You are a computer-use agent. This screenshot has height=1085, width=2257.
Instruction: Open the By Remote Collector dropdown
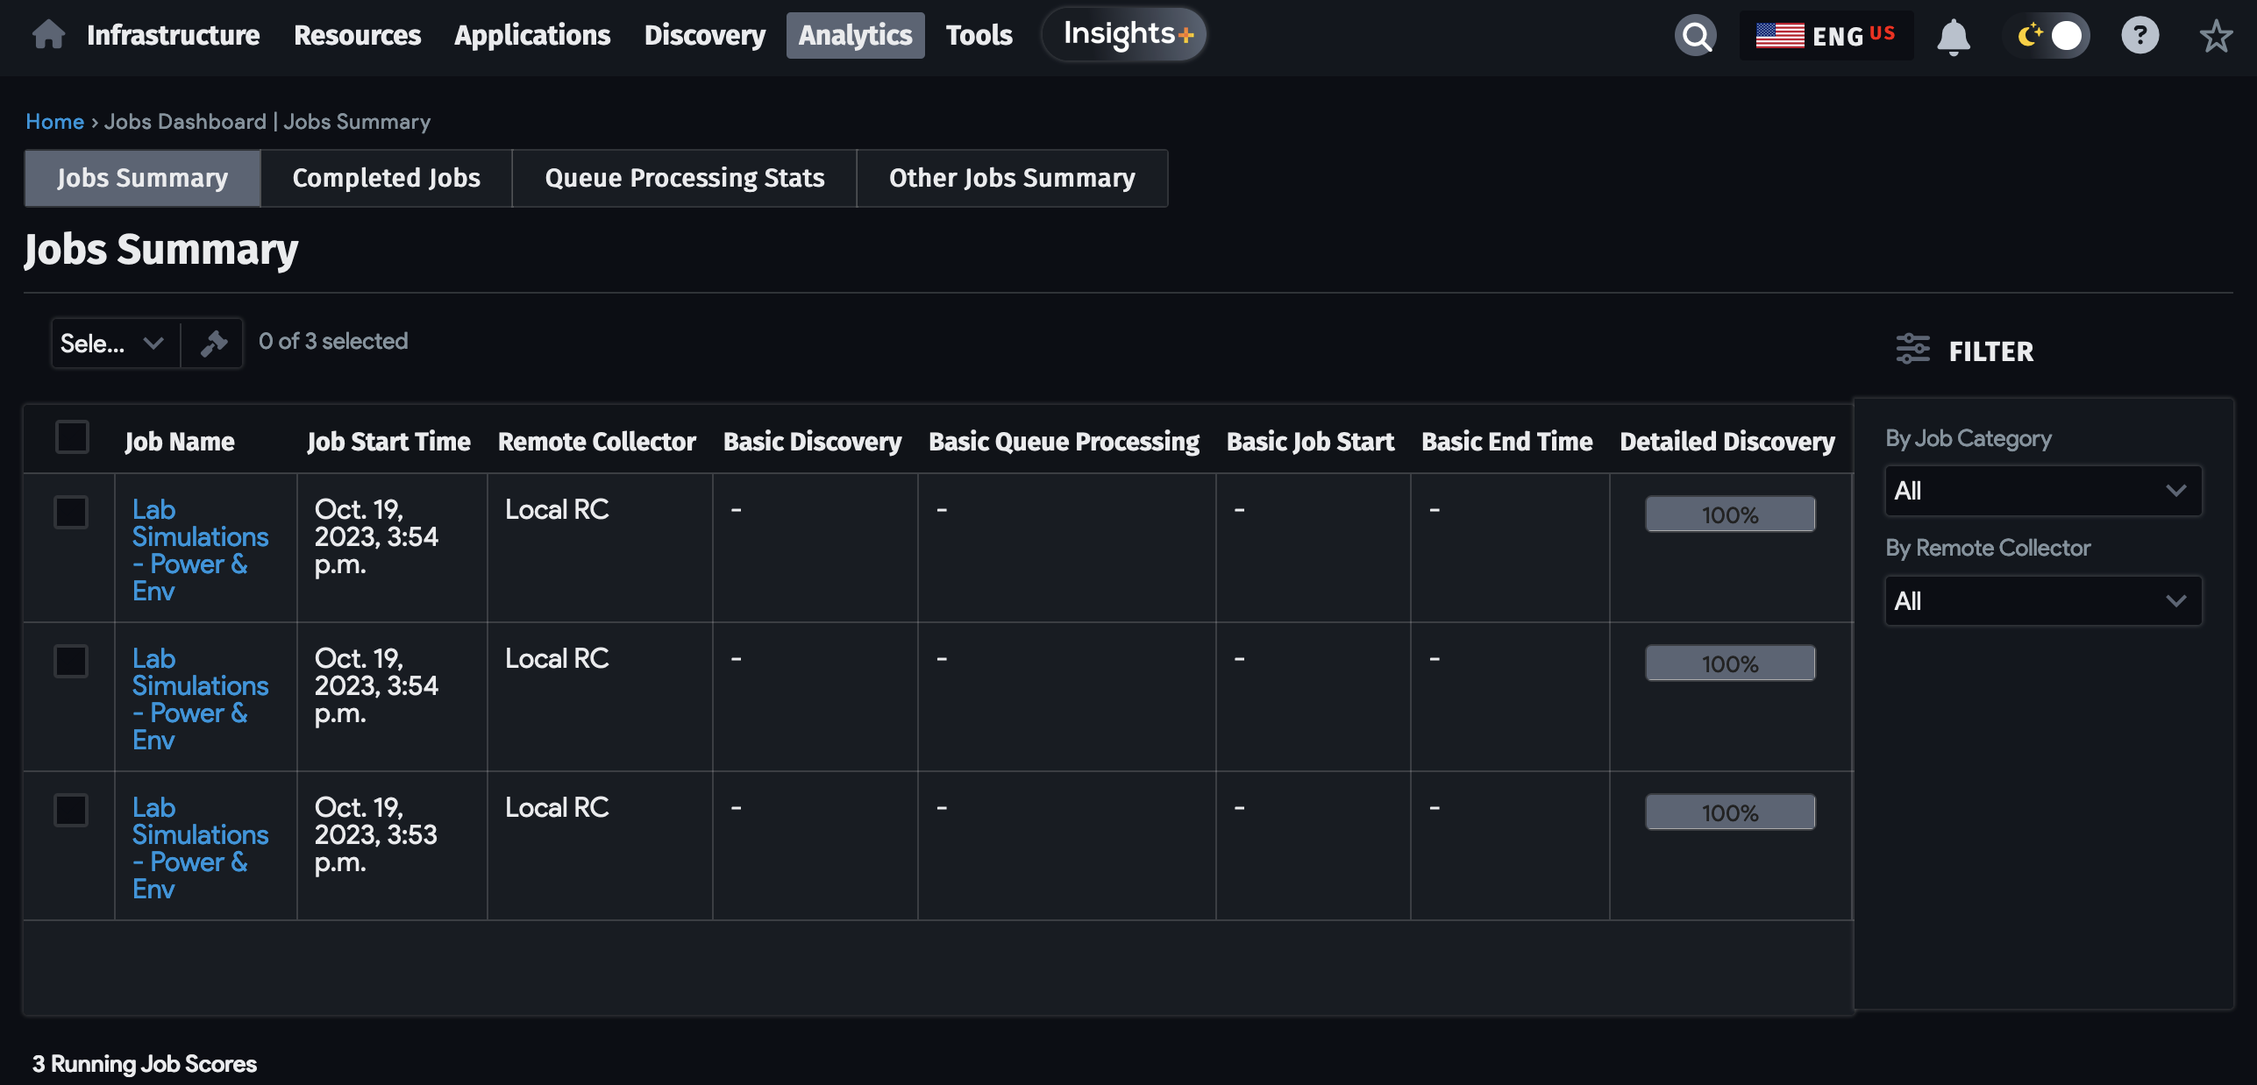2042,601
